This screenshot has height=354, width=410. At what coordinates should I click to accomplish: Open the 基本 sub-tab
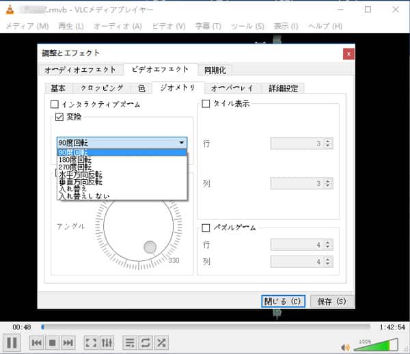58,88
